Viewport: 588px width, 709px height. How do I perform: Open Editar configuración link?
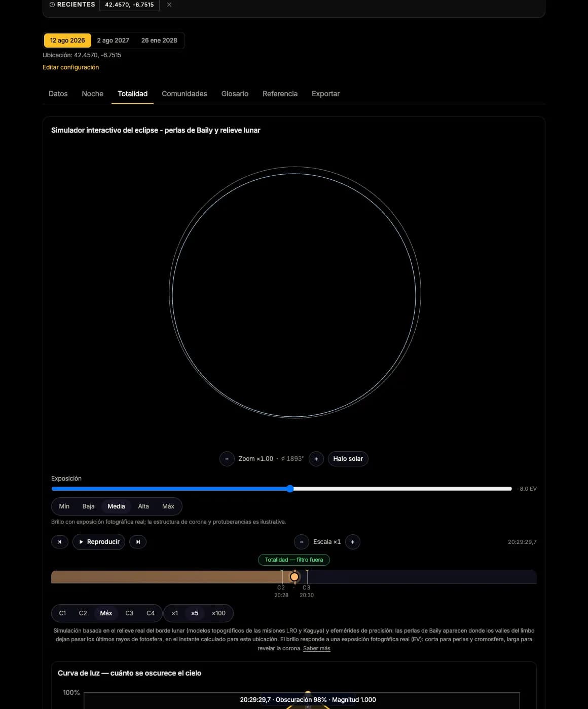[x=70, y=67]
